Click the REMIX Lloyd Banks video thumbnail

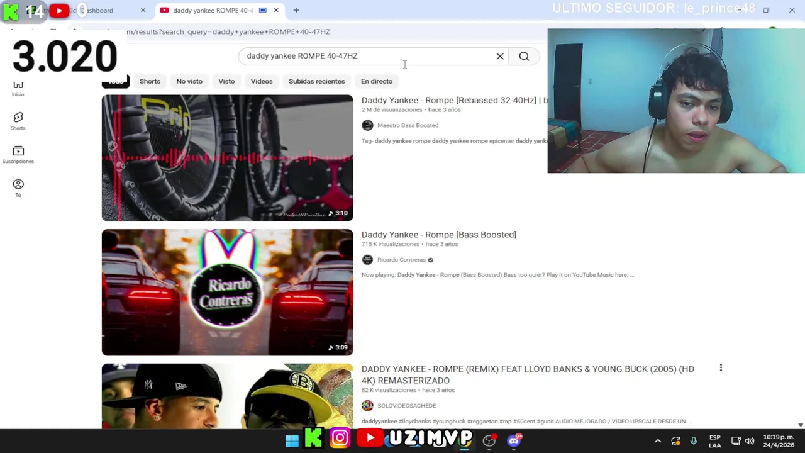pos(227,396)
